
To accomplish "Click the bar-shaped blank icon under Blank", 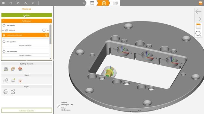I will [6, 80].
